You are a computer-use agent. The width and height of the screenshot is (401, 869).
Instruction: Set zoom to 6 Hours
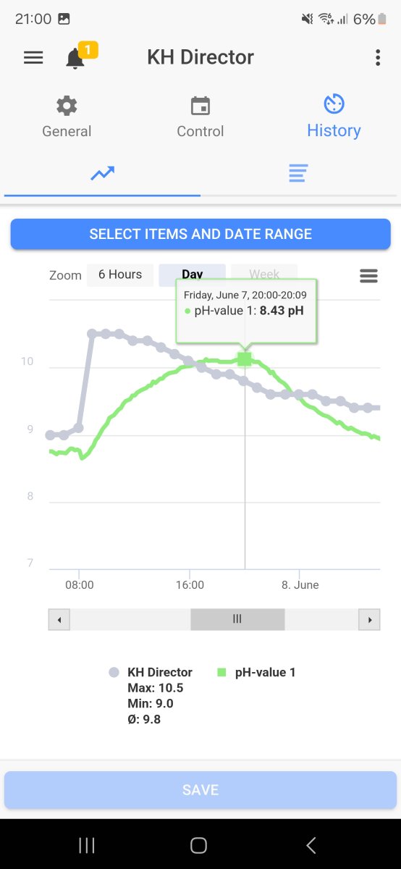coord(120,274)
